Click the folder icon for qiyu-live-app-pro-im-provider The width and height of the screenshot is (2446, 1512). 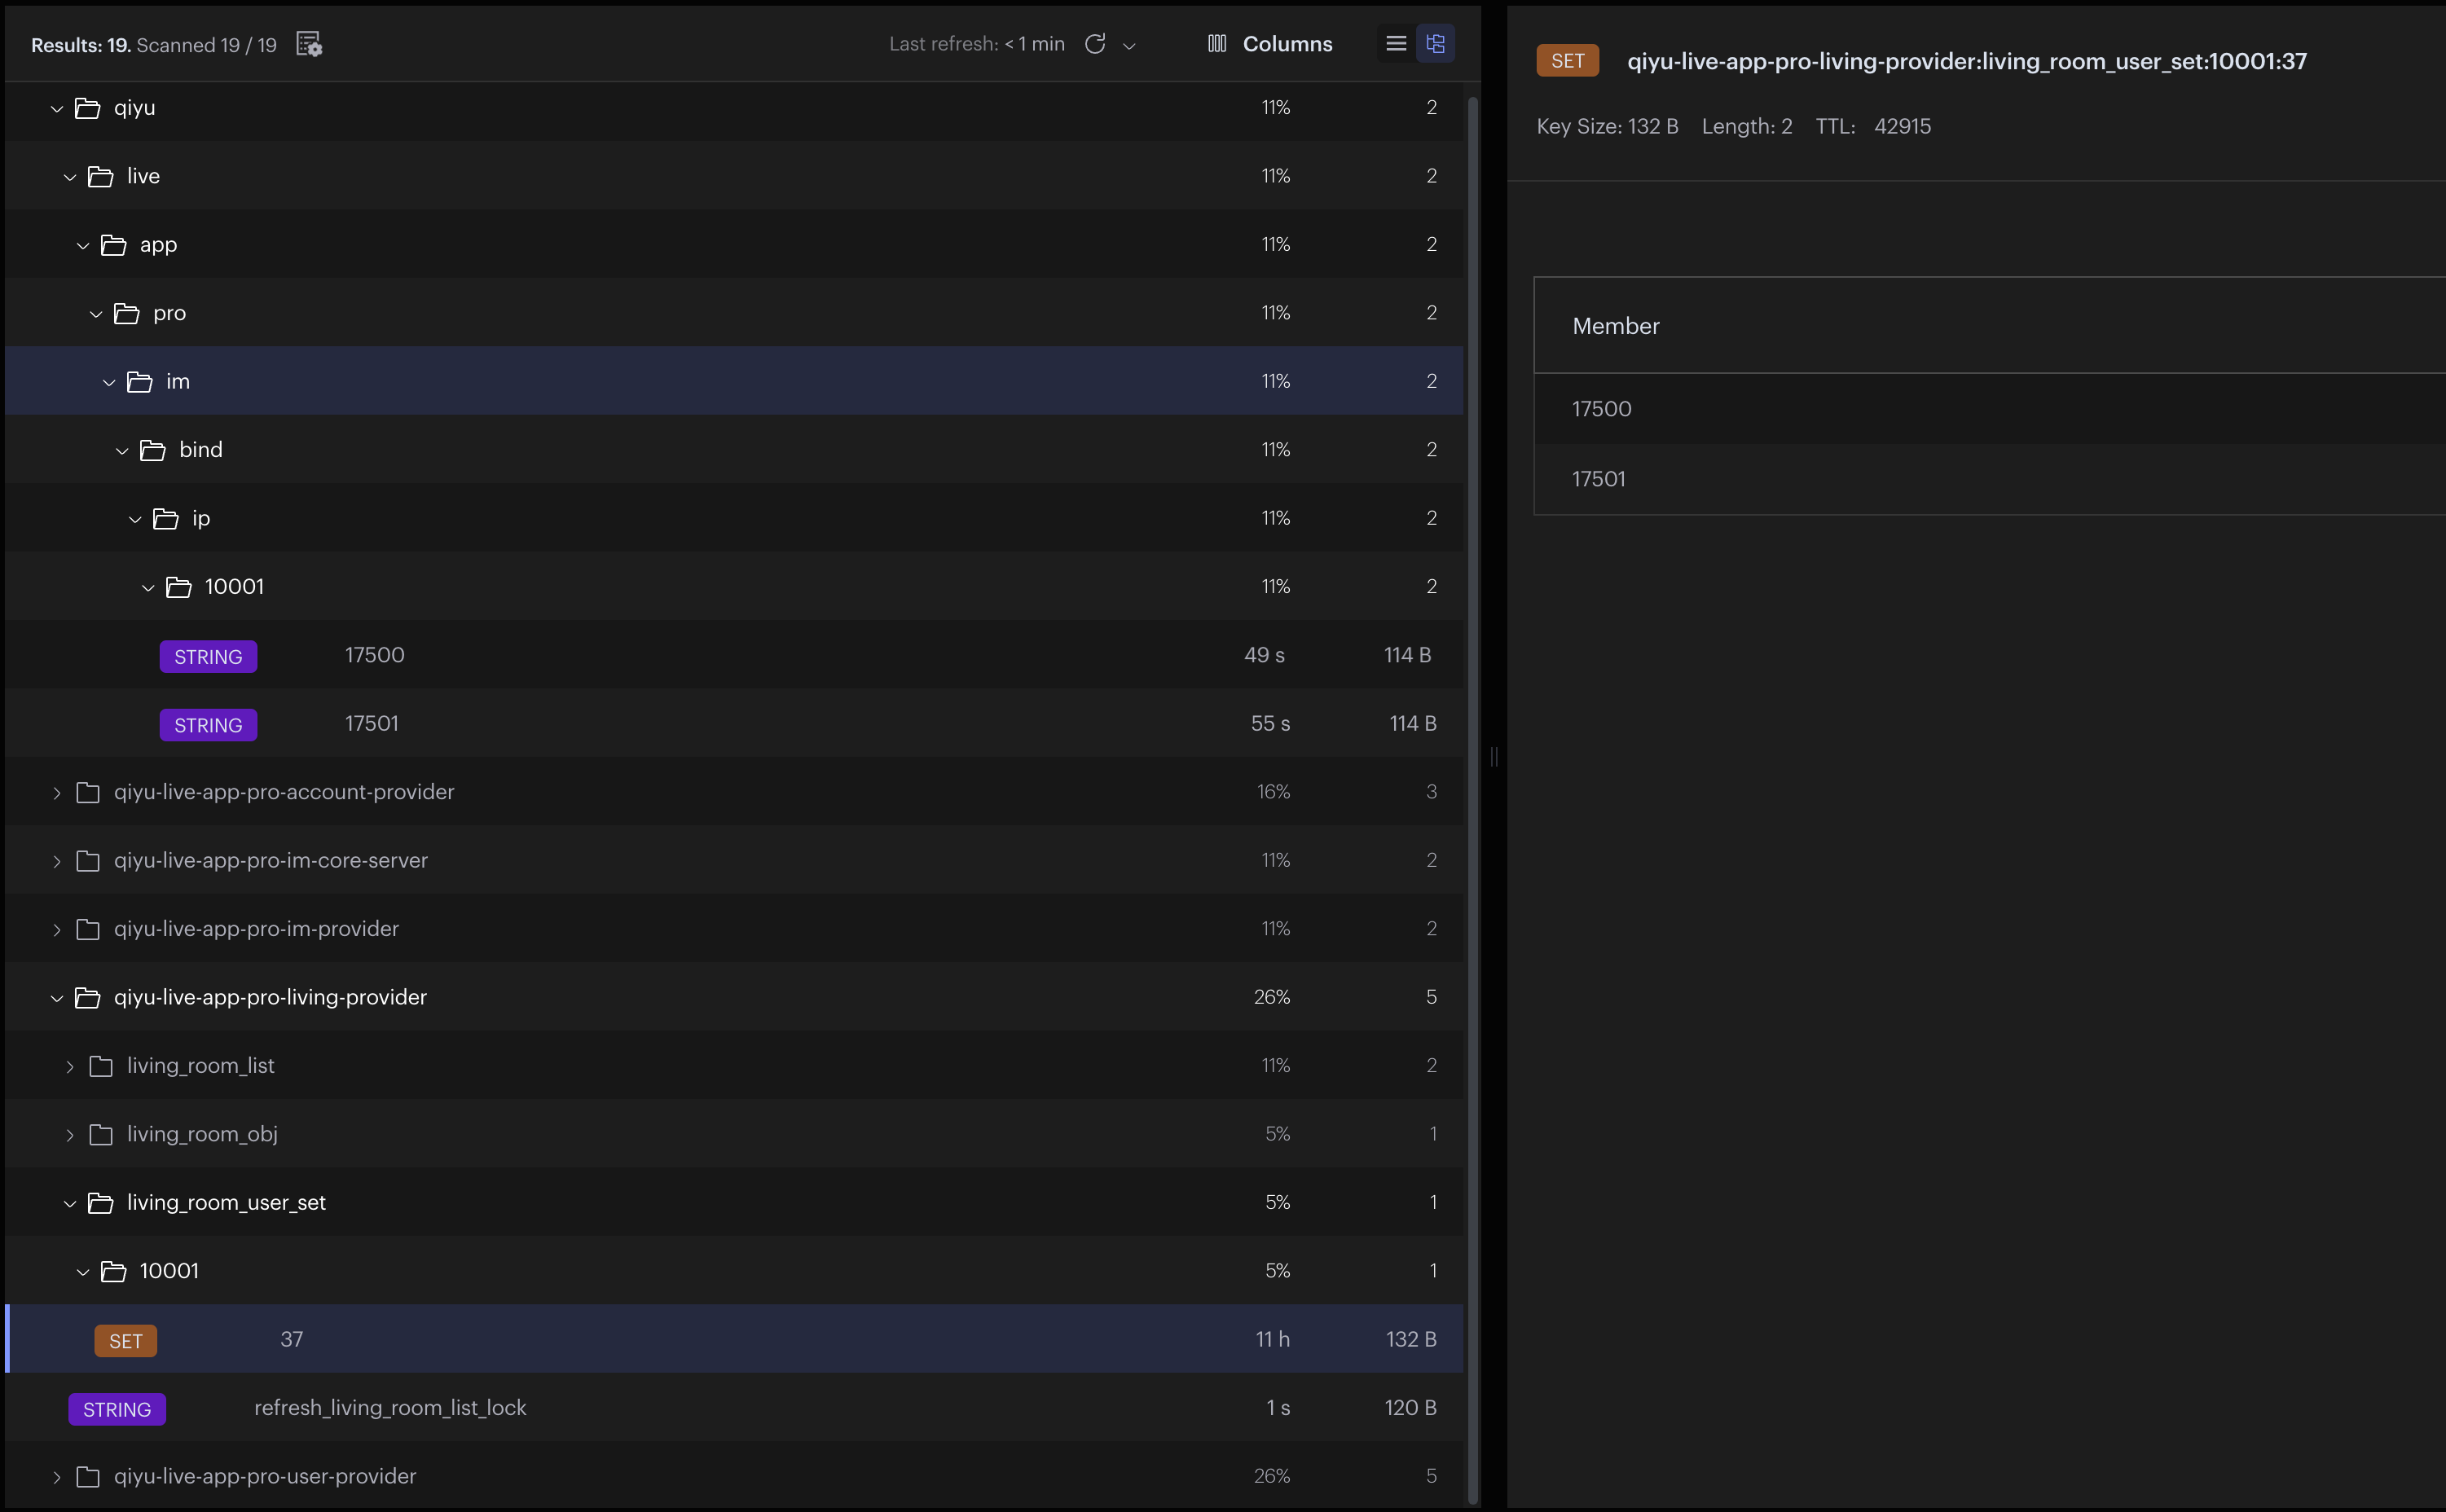[x=88, y=929]
